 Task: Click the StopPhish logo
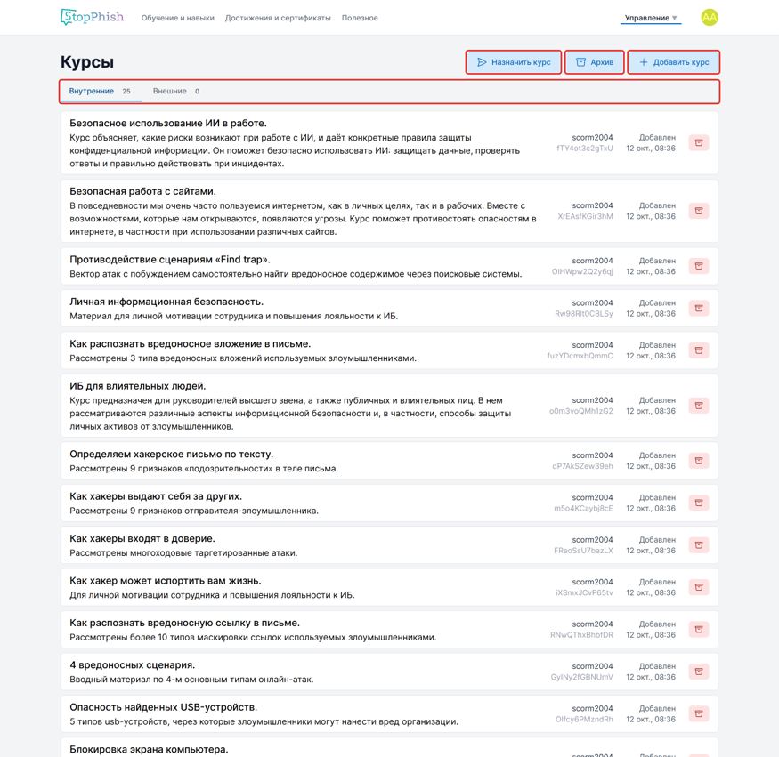92,17
